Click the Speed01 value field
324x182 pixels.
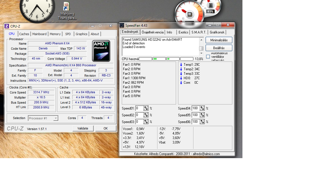point(139,108)
